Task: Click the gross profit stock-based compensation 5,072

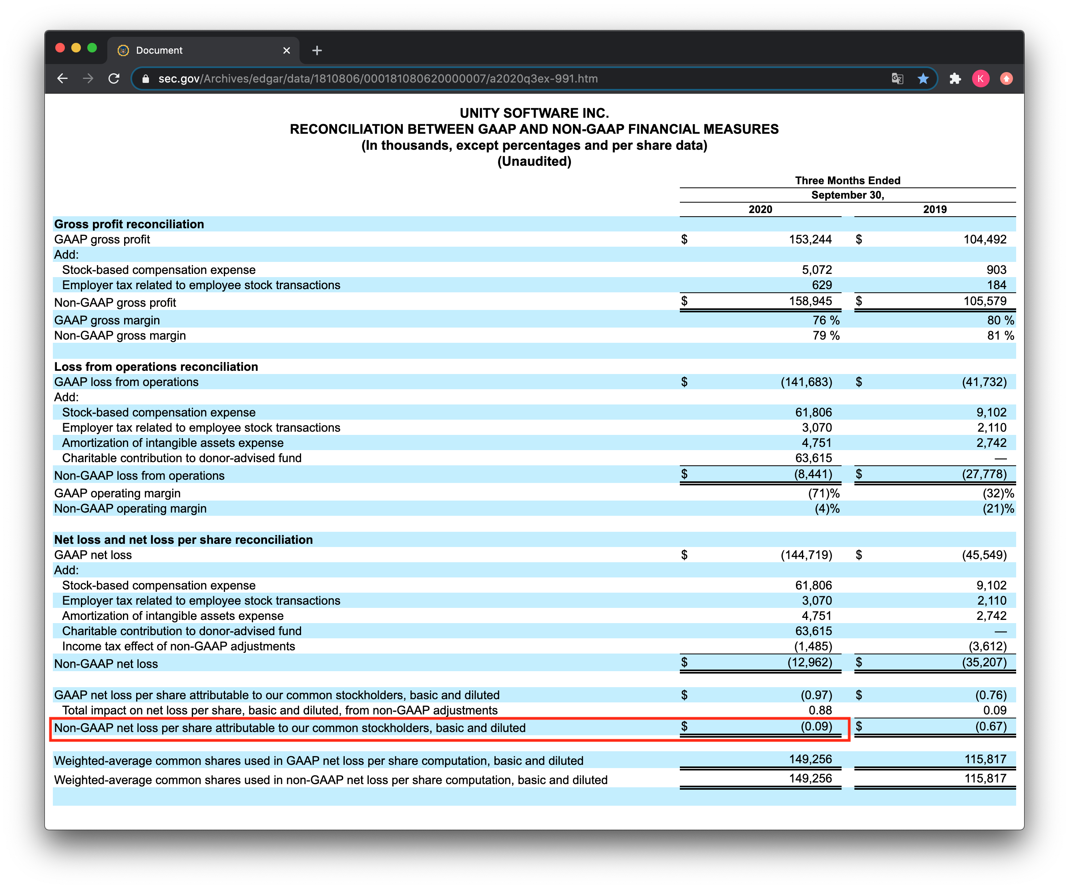Action: tap(816, 270)
